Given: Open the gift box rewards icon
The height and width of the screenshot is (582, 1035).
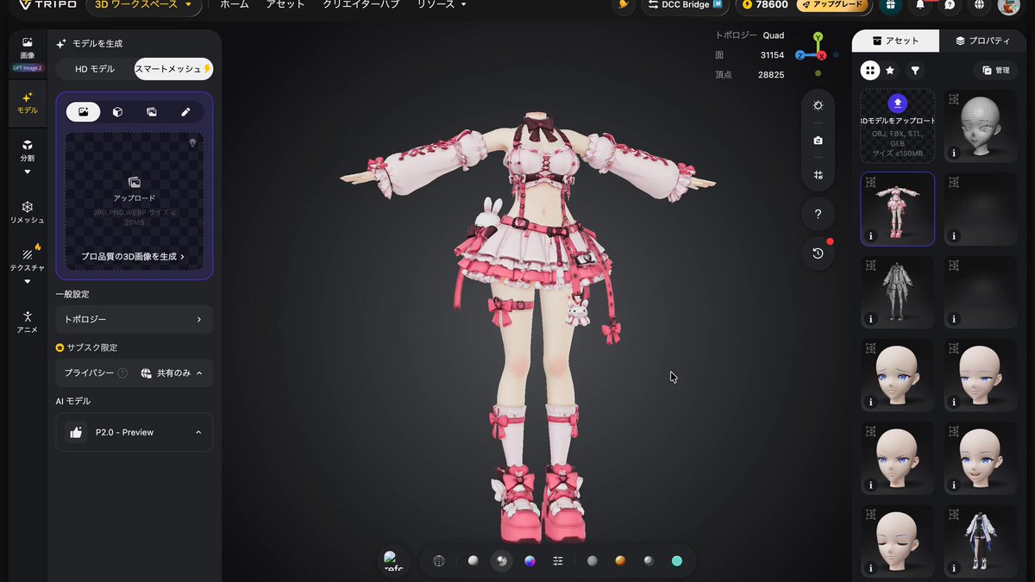Looking at the screenshot, I should [x=892, y=5].
